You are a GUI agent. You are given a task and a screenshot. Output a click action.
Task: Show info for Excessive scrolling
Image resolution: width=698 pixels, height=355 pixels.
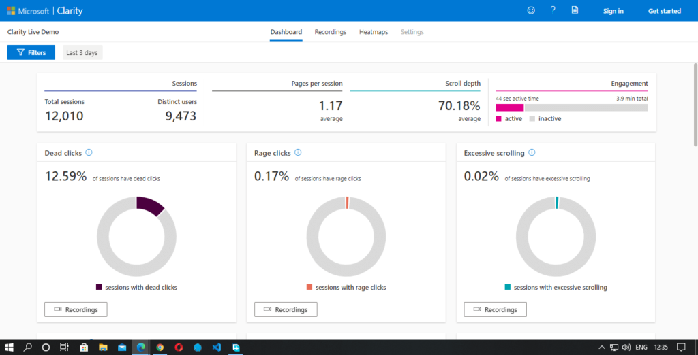click(532, 153)
